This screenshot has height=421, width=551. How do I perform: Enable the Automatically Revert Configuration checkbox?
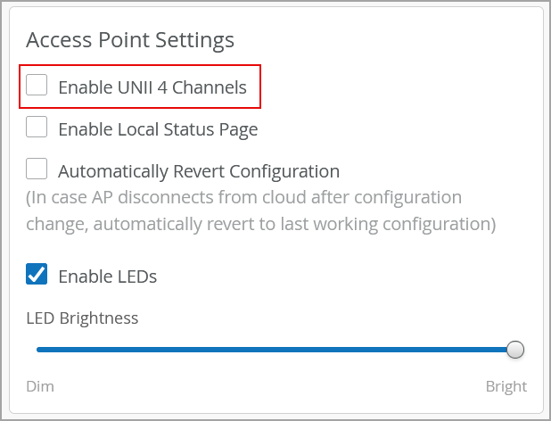click(37, 169)
